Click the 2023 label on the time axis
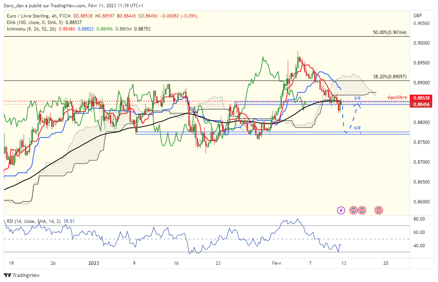Viewport: 438px width, 282px height. point(94,263)
